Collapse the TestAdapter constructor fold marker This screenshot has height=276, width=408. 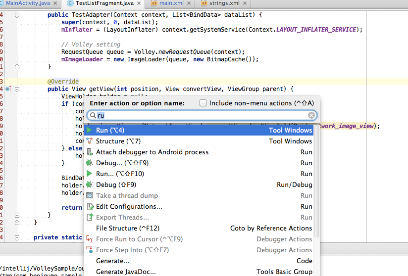click(17, 15)
